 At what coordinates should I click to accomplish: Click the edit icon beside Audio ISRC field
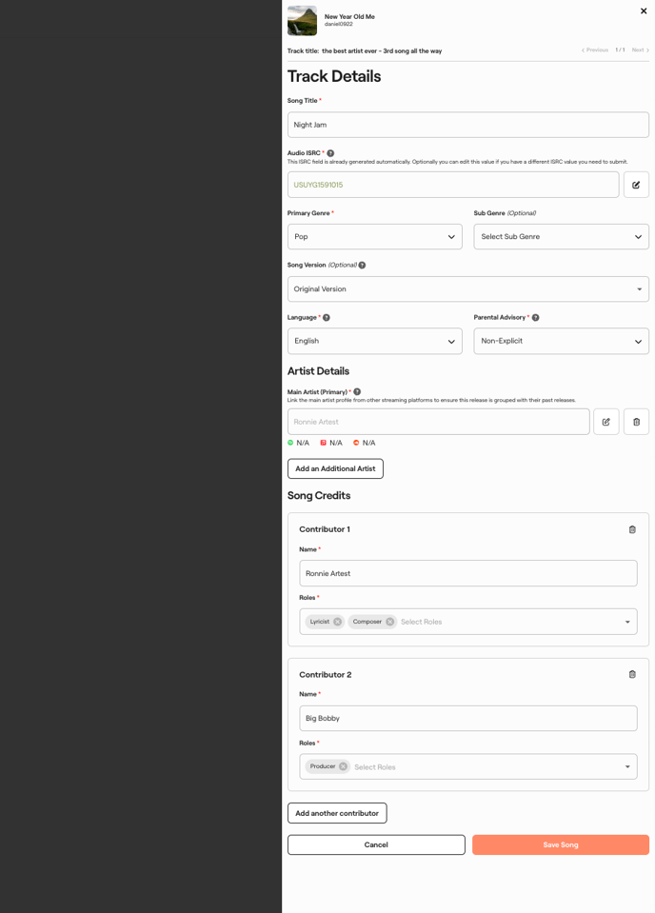click(636, 185)
